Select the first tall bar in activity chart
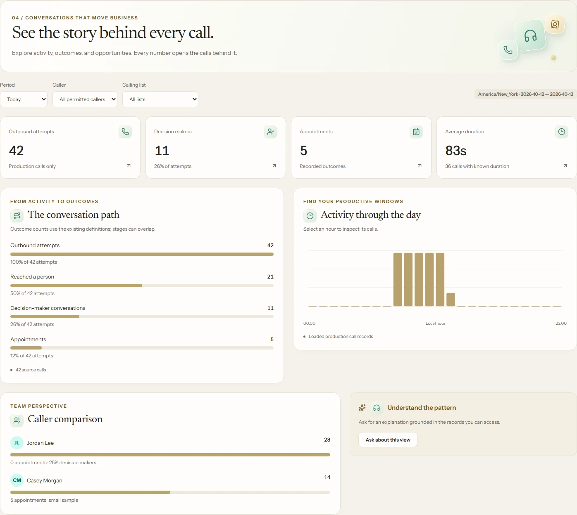Screen dimensions: 577x515 [398, 279]
